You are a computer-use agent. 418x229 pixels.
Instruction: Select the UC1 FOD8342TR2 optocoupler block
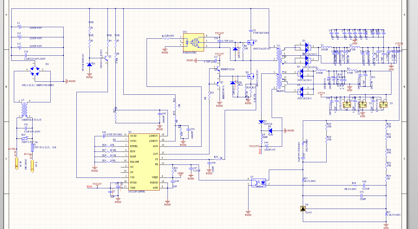pyautogui.click(x=193, y=42)
